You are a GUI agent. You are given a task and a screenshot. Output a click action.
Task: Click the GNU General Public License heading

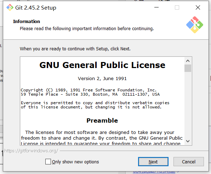[102, 65]
